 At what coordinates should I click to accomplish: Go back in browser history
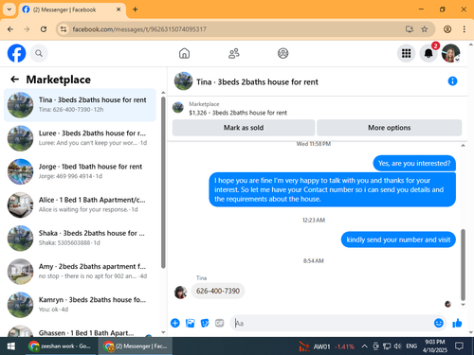click(x=10, y=29)
